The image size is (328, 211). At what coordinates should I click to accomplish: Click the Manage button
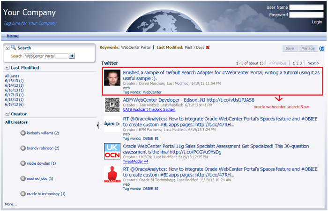[x=308, y=49]
